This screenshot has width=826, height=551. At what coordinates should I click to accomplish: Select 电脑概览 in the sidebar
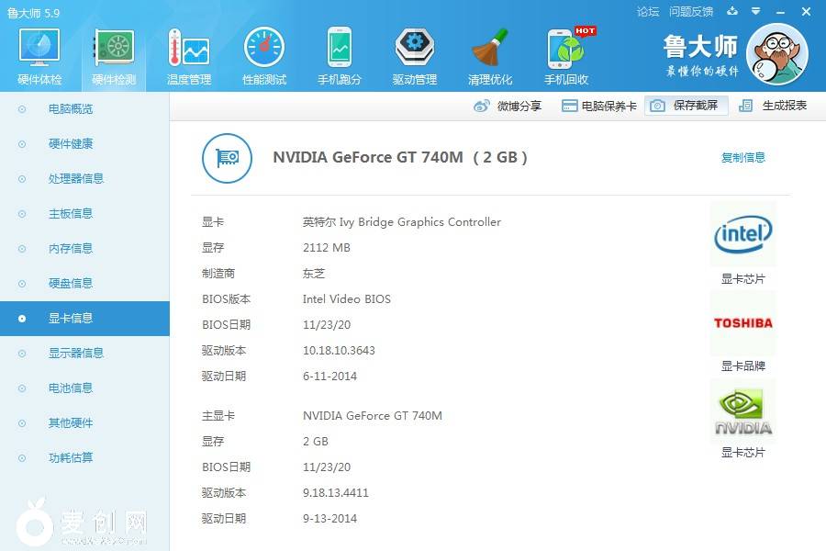[x=71, y=109]
